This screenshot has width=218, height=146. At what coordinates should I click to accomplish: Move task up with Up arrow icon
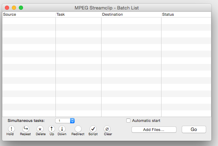(52, 129)
